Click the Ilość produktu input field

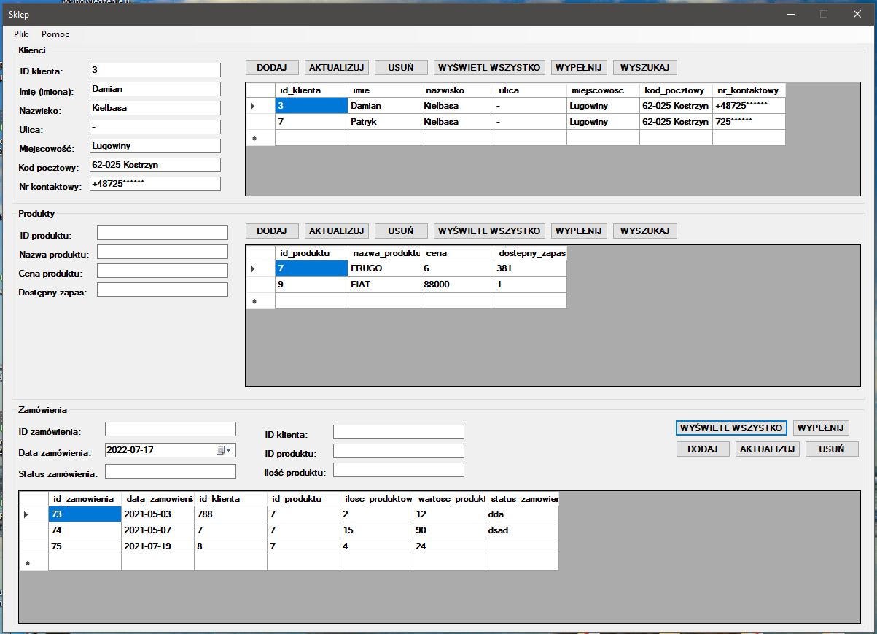point(398,470)
